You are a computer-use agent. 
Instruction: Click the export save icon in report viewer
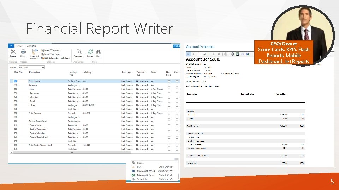point(248,54)
